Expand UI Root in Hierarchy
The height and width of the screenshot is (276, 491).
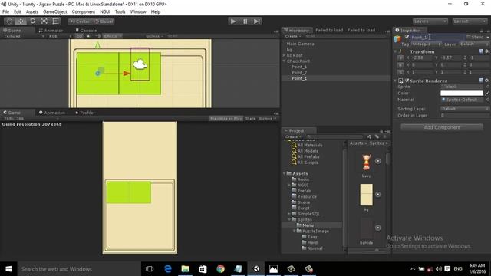point(284,55)
